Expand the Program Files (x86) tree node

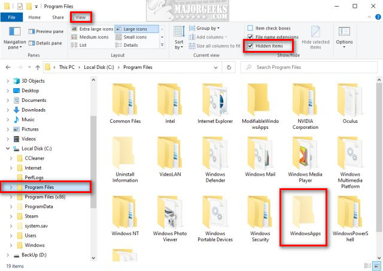11,197
